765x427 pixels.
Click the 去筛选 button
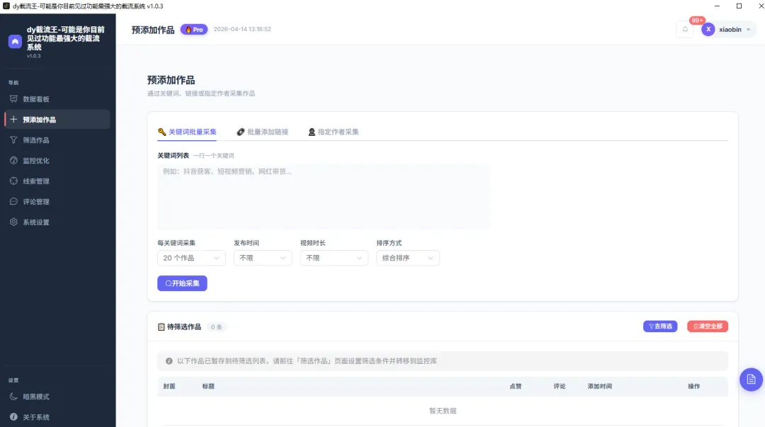pyautogui.click(x=660, y=326)
